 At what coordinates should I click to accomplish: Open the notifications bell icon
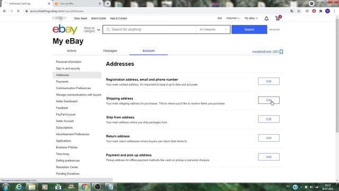266,19
